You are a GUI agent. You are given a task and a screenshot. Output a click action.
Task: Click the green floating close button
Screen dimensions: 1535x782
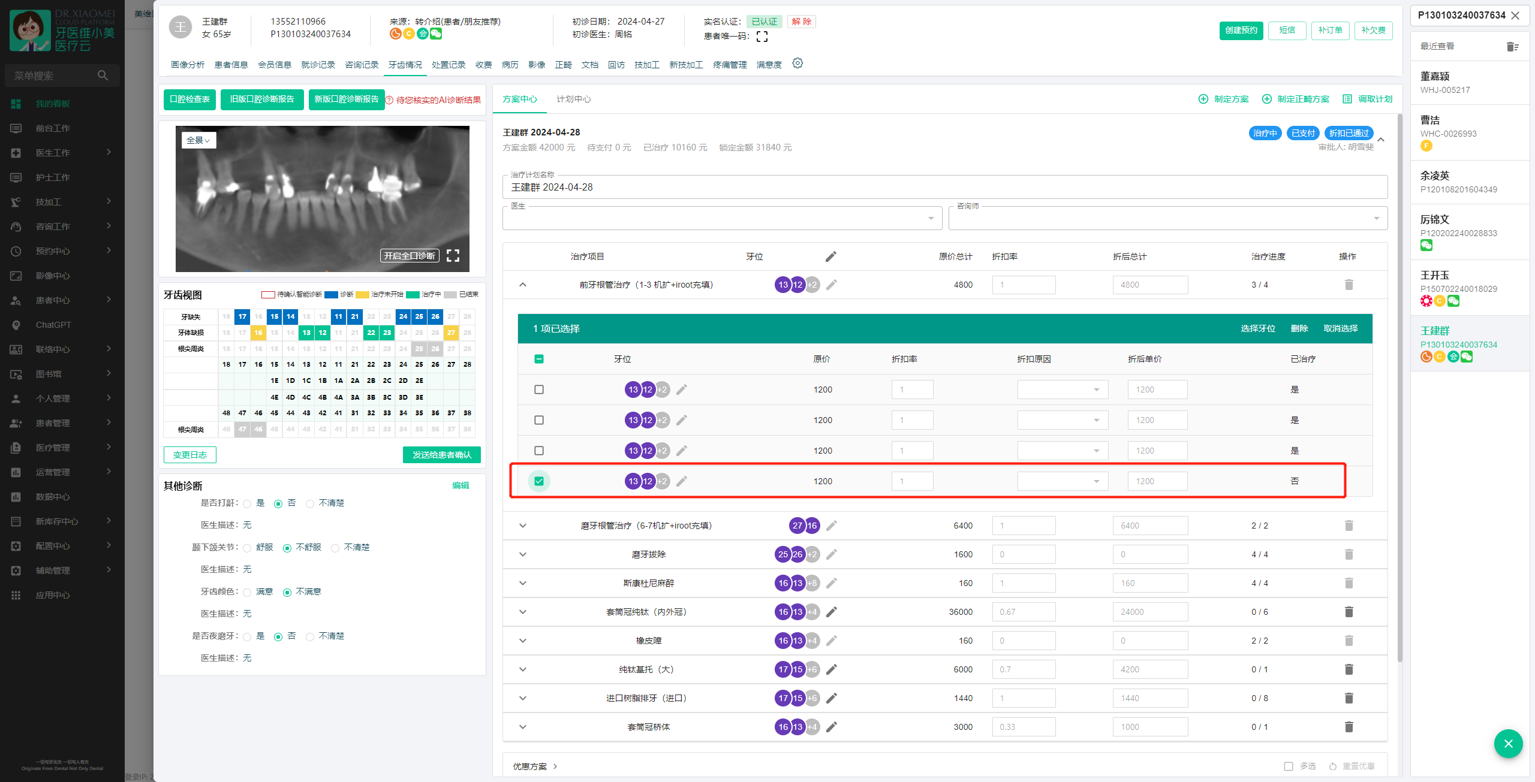coord(1508,744)
